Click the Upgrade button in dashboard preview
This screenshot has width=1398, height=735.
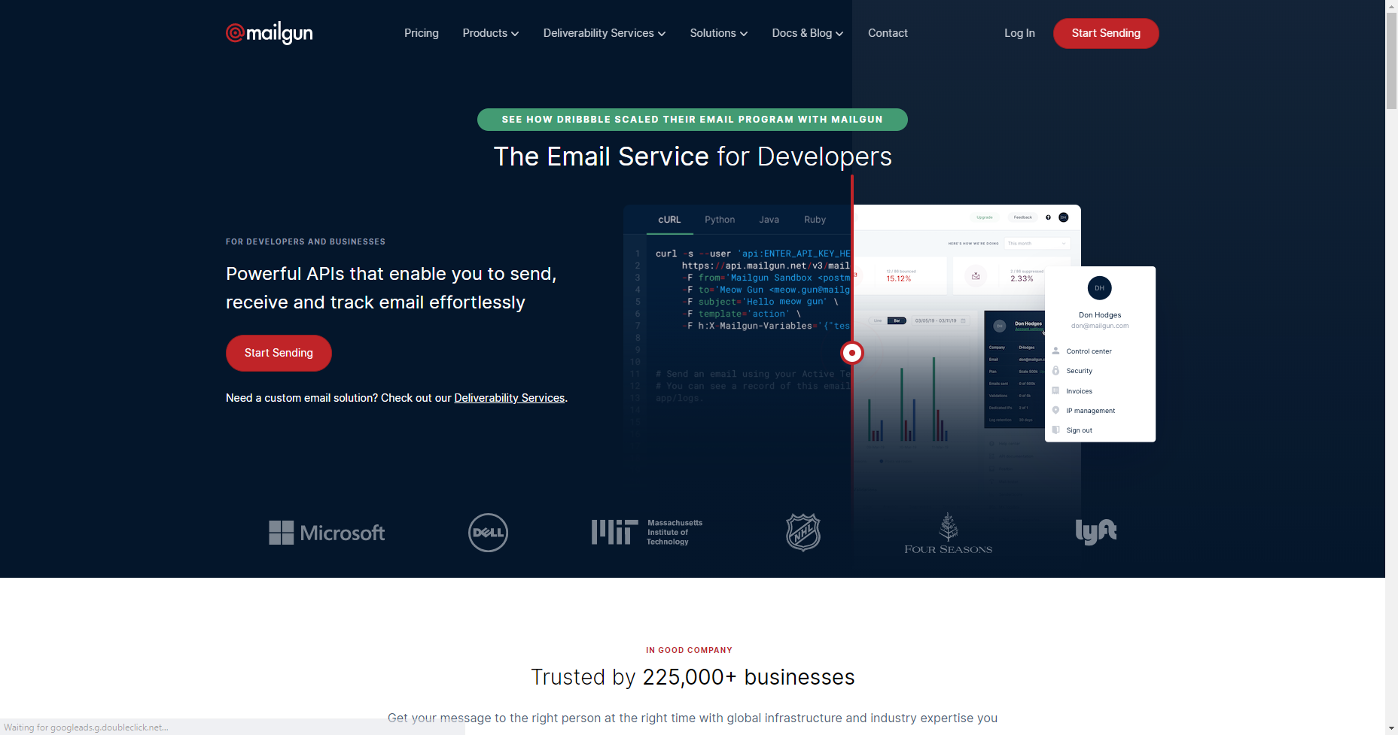[985, 217]
